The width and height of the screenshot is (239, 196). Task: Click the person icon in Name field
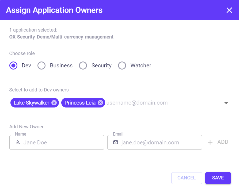18,143
